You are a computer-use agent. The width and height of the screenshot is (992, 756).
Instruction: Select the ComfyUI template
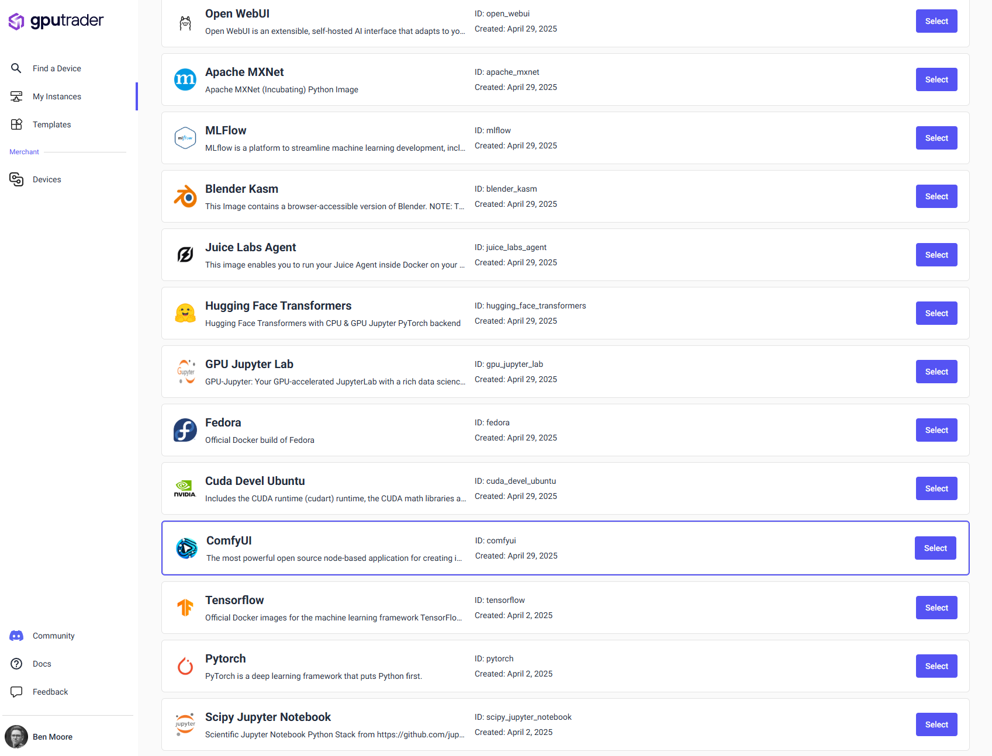[x=935, y=548]
